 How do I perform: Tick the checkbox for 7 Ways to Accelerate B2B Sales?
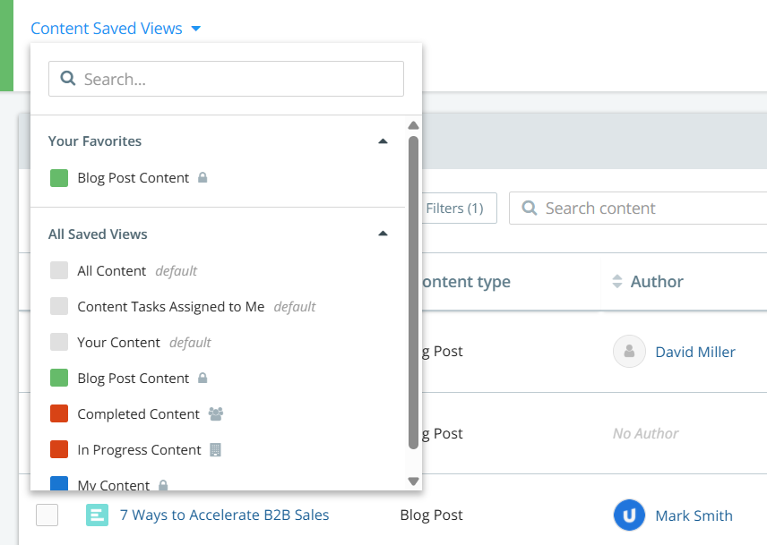[x=47, y=515]
